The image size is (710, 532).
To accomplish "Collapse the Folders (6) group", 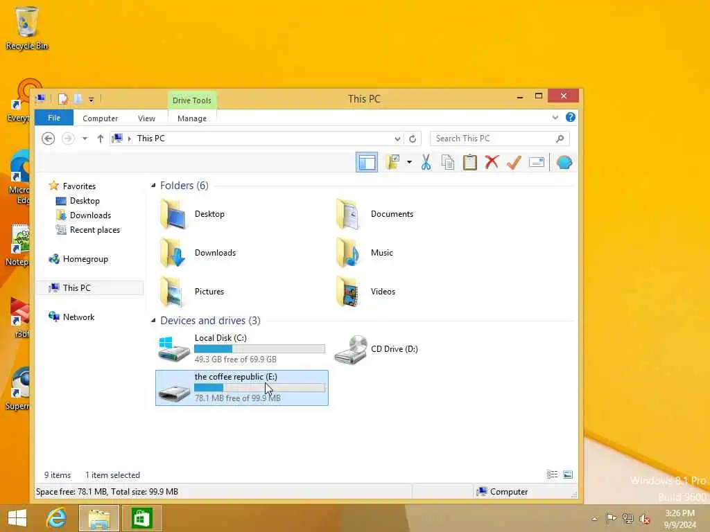I will pyautogui.click(x=153, y=186).
